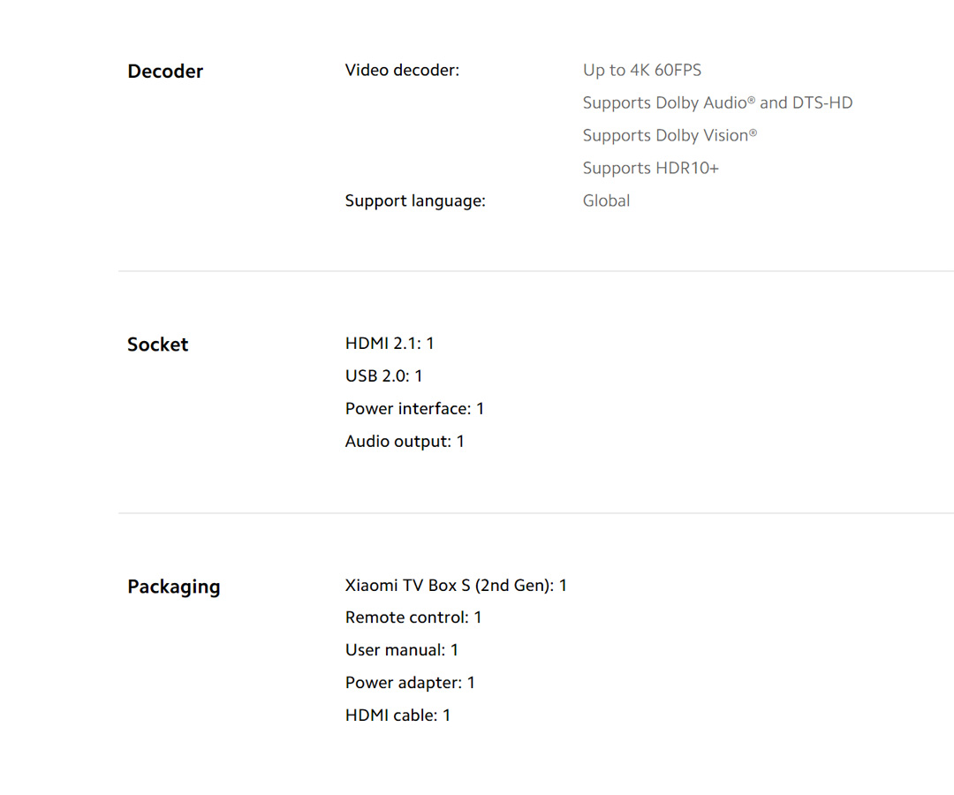Click the Packaging section heading
The height and width of the screenshot is (795, 954).
tap(174, 587)
